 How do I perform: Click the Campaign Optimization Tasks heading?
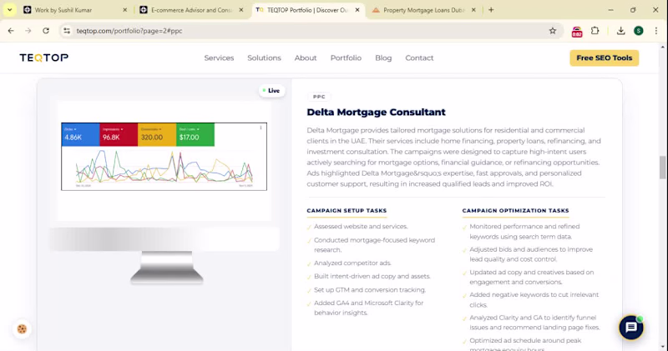[x=515, y=211]
